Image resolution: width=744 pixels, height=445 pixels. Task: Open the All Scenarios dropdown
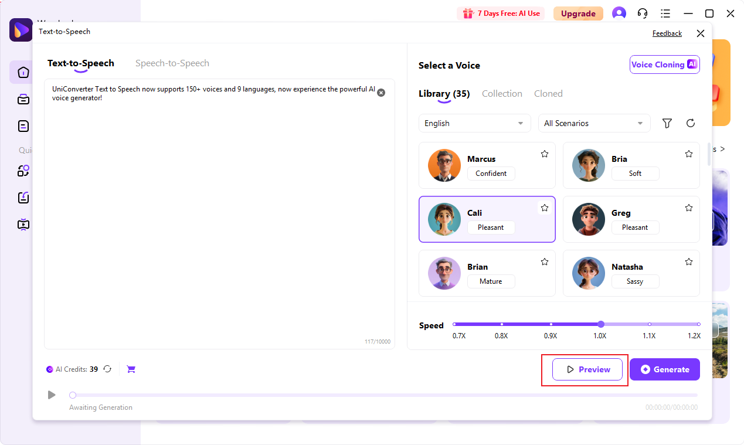point(594,123)
